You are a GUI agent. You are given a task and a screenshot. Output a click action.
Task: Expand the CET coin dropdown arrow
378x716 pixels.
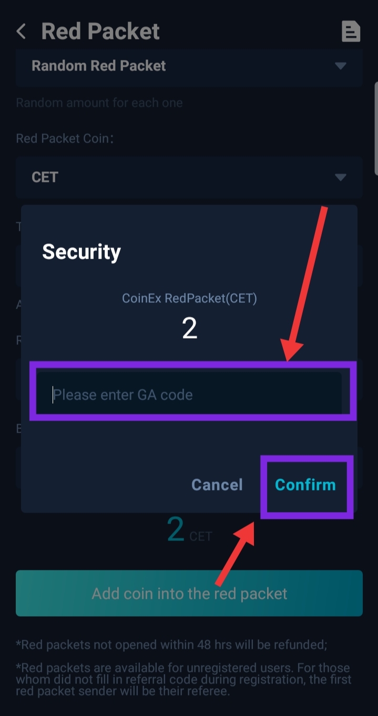click(x=341, y=177)
